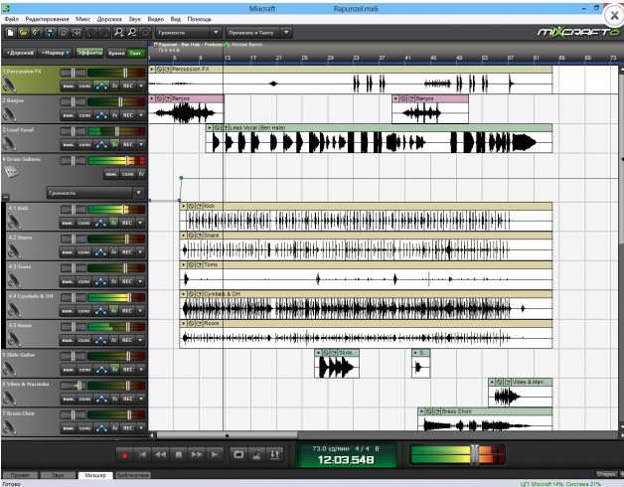The height and width of the screenshot is (487, 624).
Task: Switch to the Библиотека tab
Action: 133,475
